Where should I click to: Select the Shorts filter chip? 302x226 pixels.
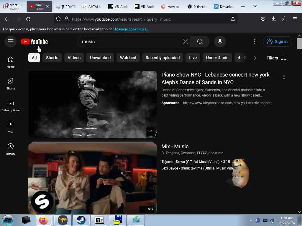point(52,58)
